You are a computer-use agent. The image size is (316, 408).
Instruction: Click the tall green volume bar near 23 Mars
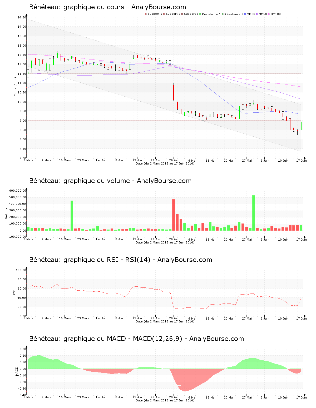(x=72, y=216)
